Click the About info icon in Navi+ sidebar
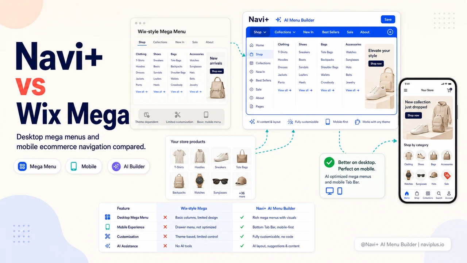Viewport: 467px width, 263px height. tap(251, 98)
